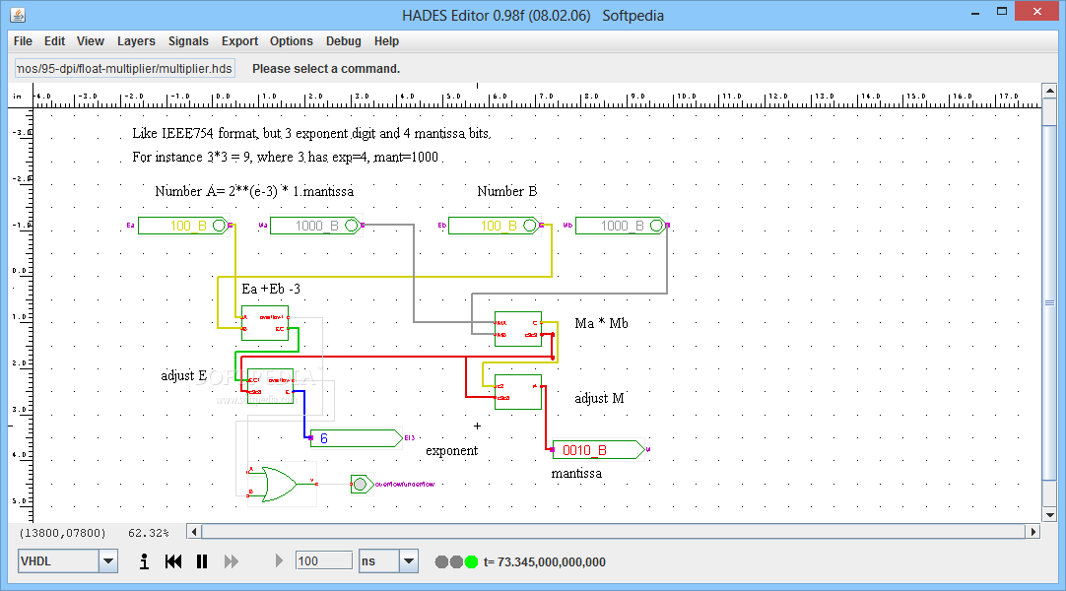Click the exponent output display showing 6
Screen dimensions: 1066x591
[357, 438]
